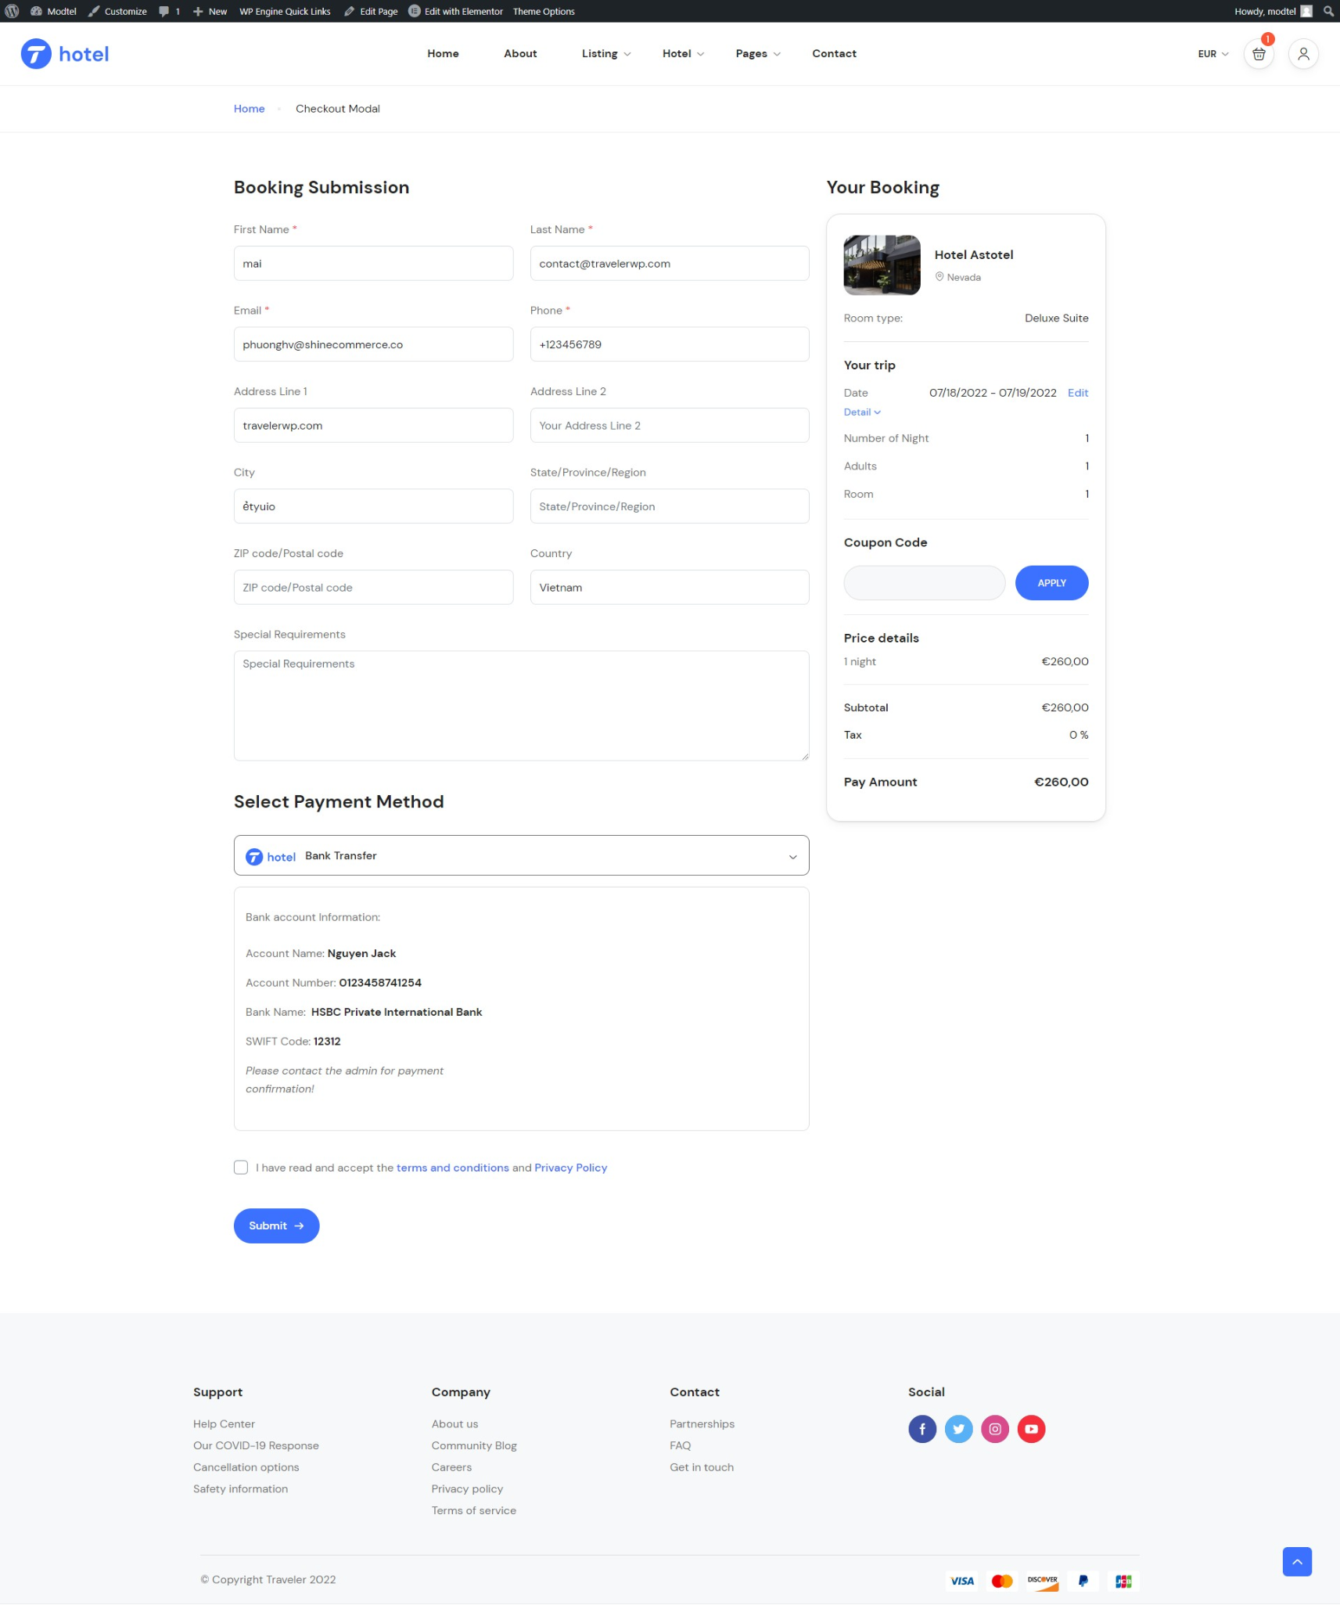Image resolution: width=1340 pixels, height=1605 pixels.
Task: Accept the terms and conditions checkbox
Action: click(x=241, y=1168)
